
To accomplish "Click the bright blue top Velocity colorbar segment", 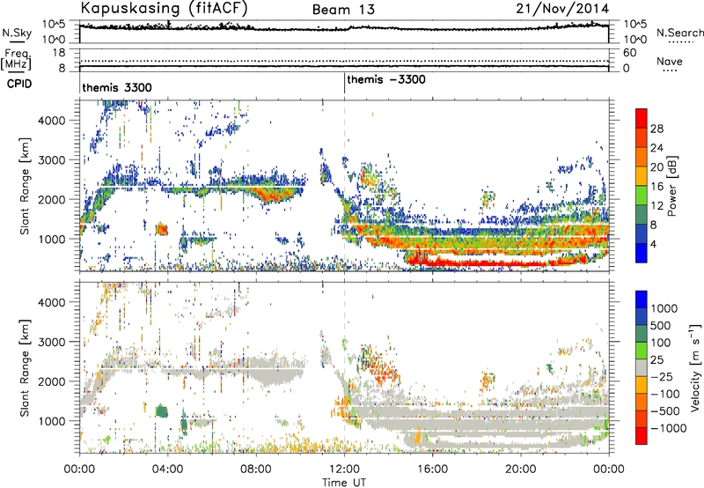I will tap(642, 299).
